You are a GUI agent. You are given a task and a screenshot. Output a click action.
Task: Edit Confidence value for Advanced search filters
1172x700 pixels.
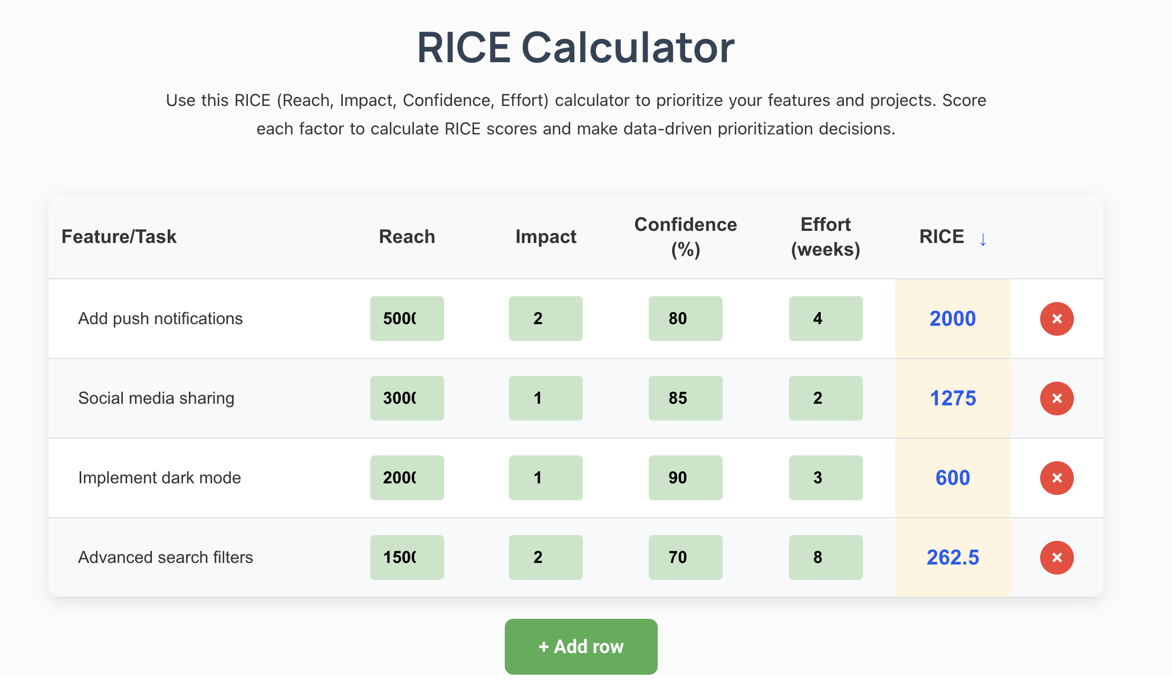click(685, 558)
